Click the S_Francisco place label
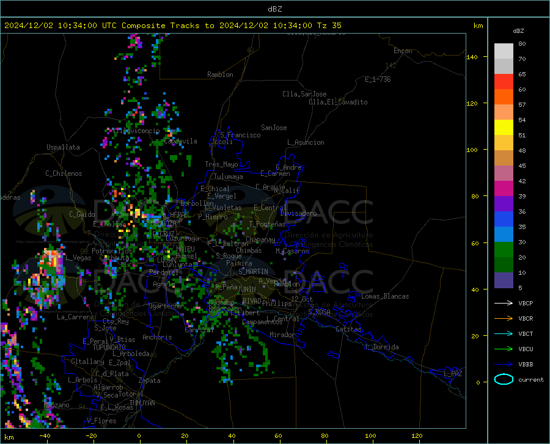 pyautogui.click(x=240, y=135)
